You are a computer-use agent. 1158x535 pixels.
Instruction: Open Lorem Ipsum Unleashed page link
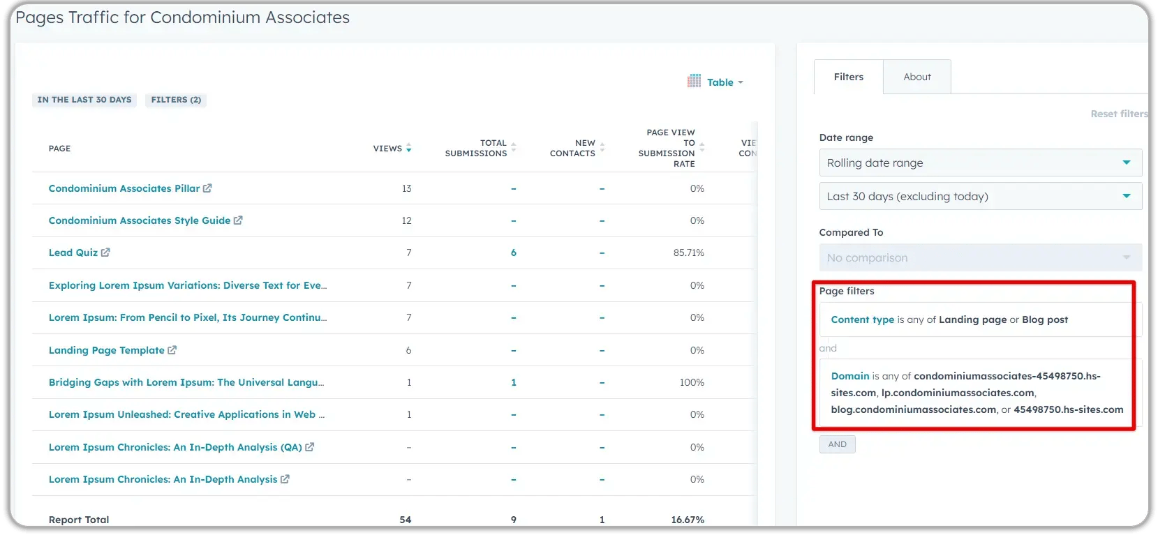pyautogui.click(x=186, y=414)
